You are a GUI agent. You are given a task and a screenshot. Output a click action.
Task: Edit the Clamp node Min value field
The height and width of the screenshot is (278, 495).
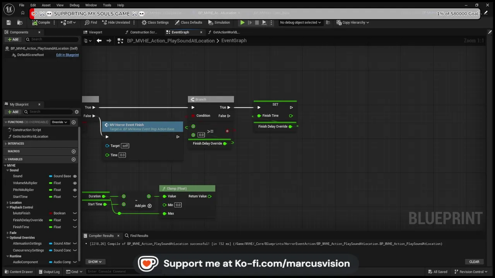(178, 205)
